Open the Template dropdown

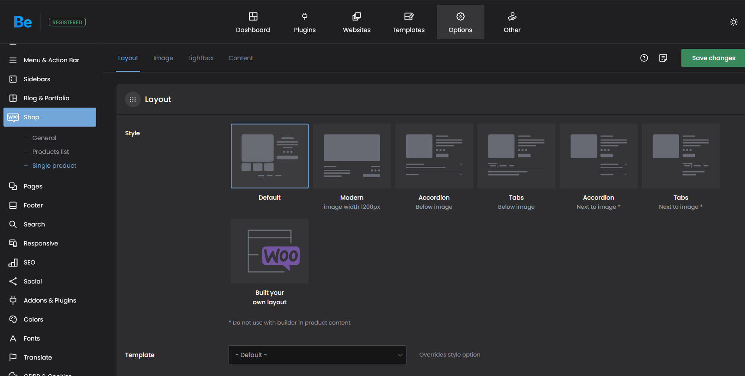pyautogui.click(x=317, y=355)
